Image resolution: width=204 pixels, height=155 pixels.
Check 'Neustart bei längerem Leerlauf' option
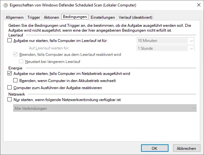[22, 61]
